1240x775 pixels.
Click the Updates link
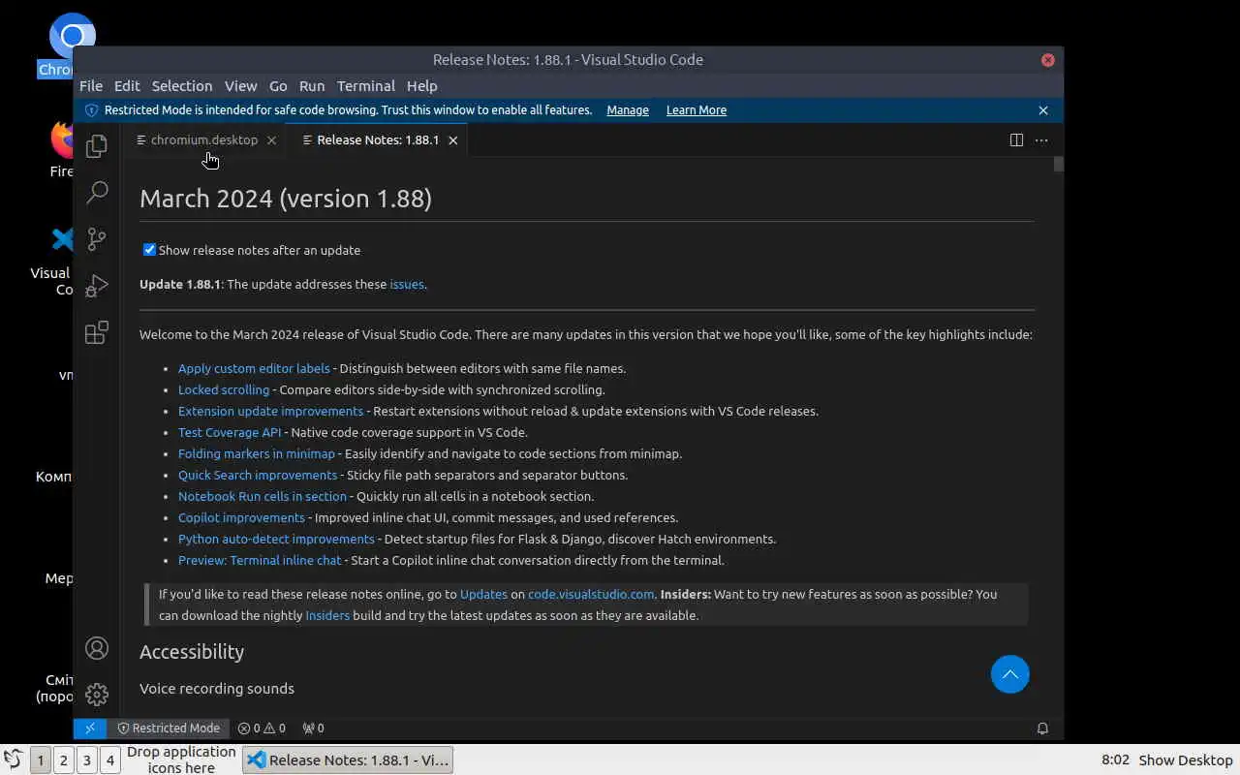[x=483, y=594]
